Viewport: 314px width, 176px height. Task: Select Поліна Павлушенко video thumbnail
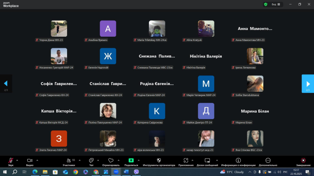108,111
